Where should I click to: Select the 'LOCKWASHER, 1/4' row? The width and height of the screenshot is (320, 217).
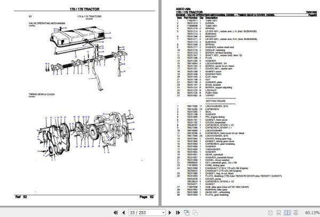point(202,63)
